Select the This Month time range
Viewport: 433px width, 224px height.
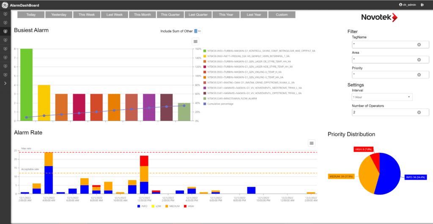coord(143,15)
